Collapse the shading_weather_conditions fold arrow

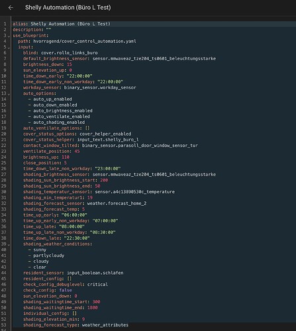tap(9, 244)
